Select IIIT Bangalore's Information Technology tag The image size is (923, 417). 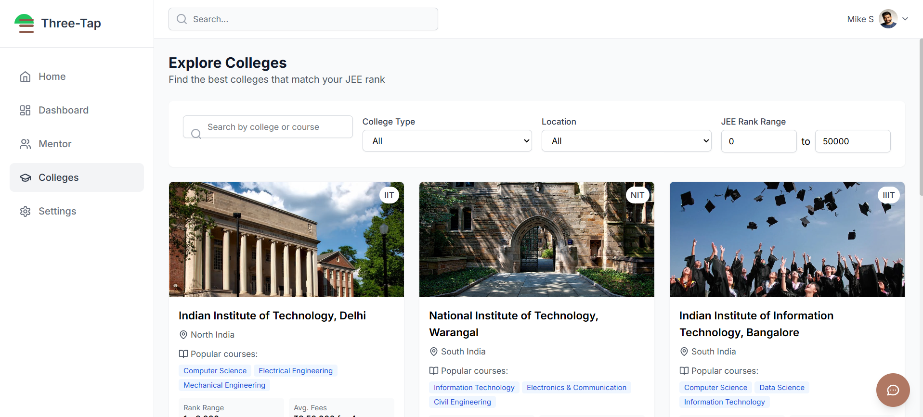tap(725, 402)
